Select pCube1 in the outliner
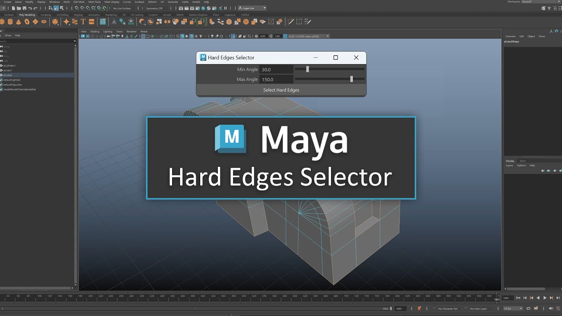Viewport: 562px width, 316px height. pyautogui.click(x=8, y=70)
